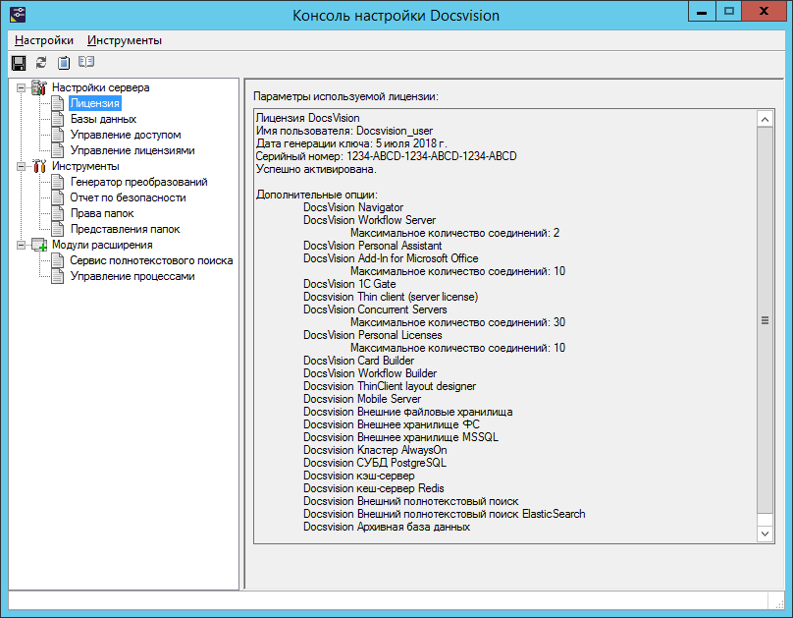Image resolution: width=793 pixels, height=618 pixels.
Task: Collapse the Инструменты tree node
Action: [x=21, y=166]
